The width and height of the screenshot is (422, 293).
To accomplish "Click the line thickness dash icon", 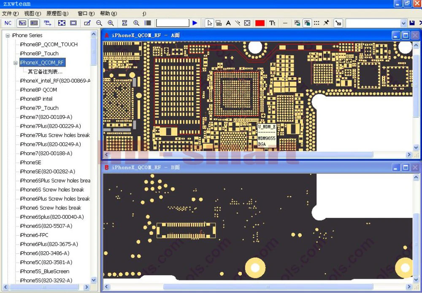I will click(285, 23).
